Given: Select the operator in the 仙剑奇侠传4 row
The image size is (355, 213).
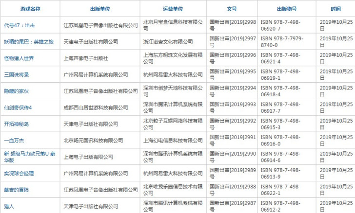Looking at the screenshot, I should 173,108.
